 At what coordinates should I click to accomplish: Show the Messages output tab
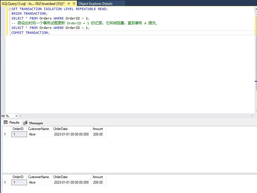pos(33,123)
